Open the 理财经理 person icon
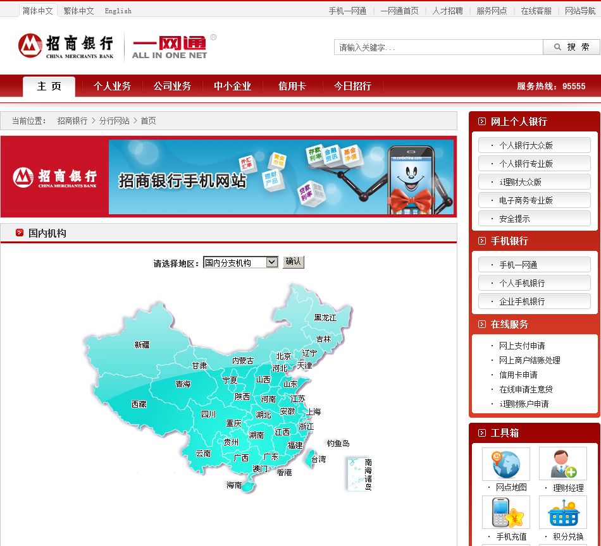Screen dimensions: 601x546 [563, 464]
